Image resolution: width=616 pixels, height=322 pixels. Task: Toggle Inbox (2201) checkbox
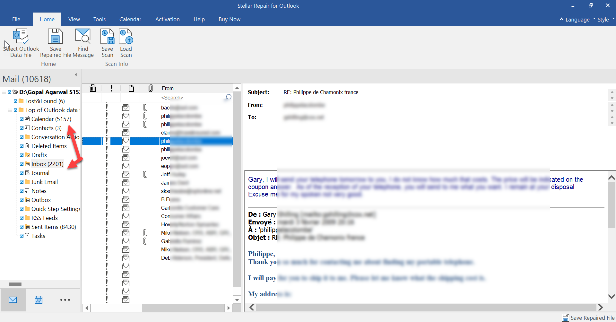[22, 164]
